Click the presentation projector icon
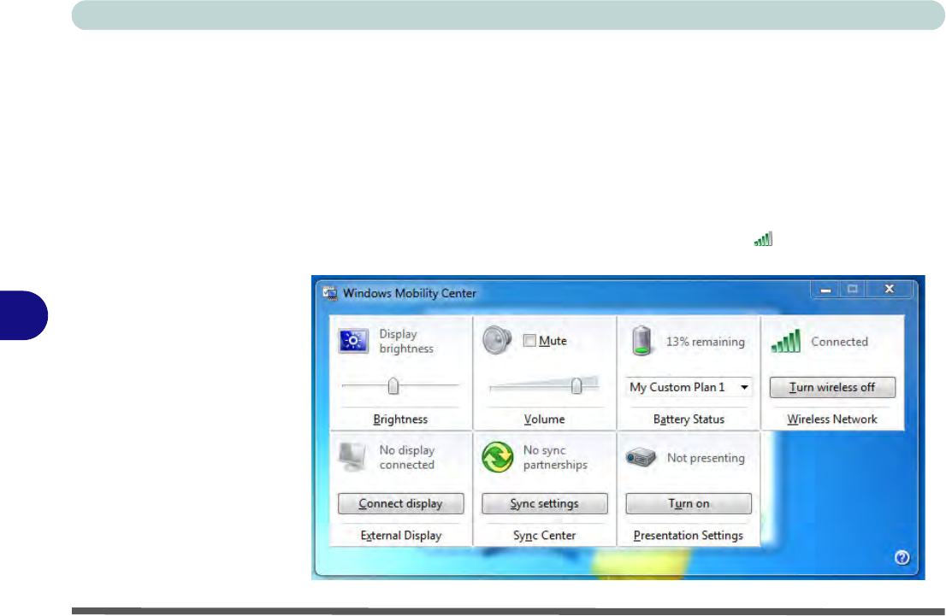This screenshot has width=946, height=616. [641, 457]
